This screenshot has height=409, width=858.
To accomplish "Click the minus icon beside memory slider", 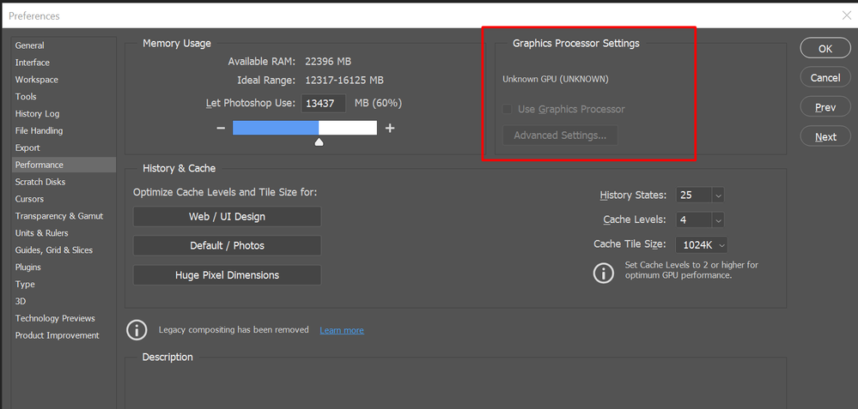I will 221,128.
